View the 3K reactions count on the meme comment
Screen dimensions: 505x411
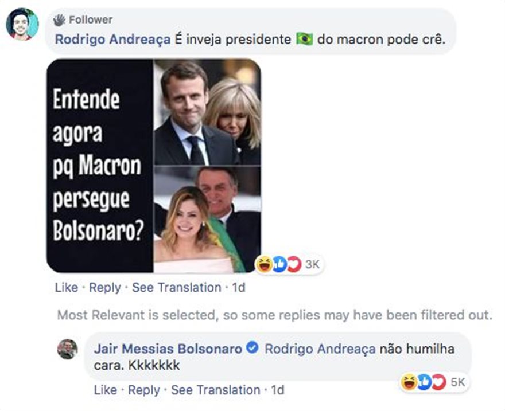tap(312, 264)
